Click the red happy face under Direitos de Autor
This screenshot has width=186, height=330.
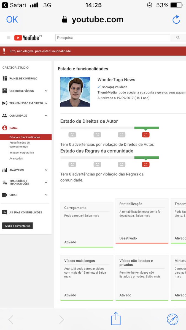point(146,134)
